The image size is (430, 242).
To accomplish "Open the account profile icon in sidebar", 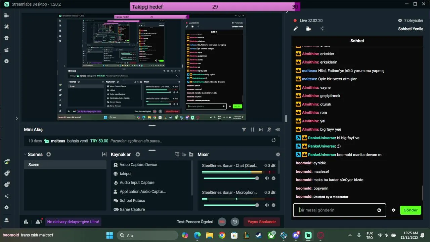I will (x=6, y=220).
